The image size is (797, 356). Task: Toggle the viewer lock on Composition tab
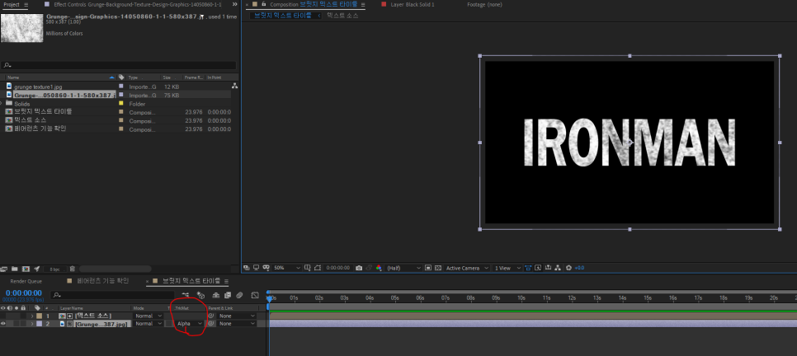click(263, 4)
